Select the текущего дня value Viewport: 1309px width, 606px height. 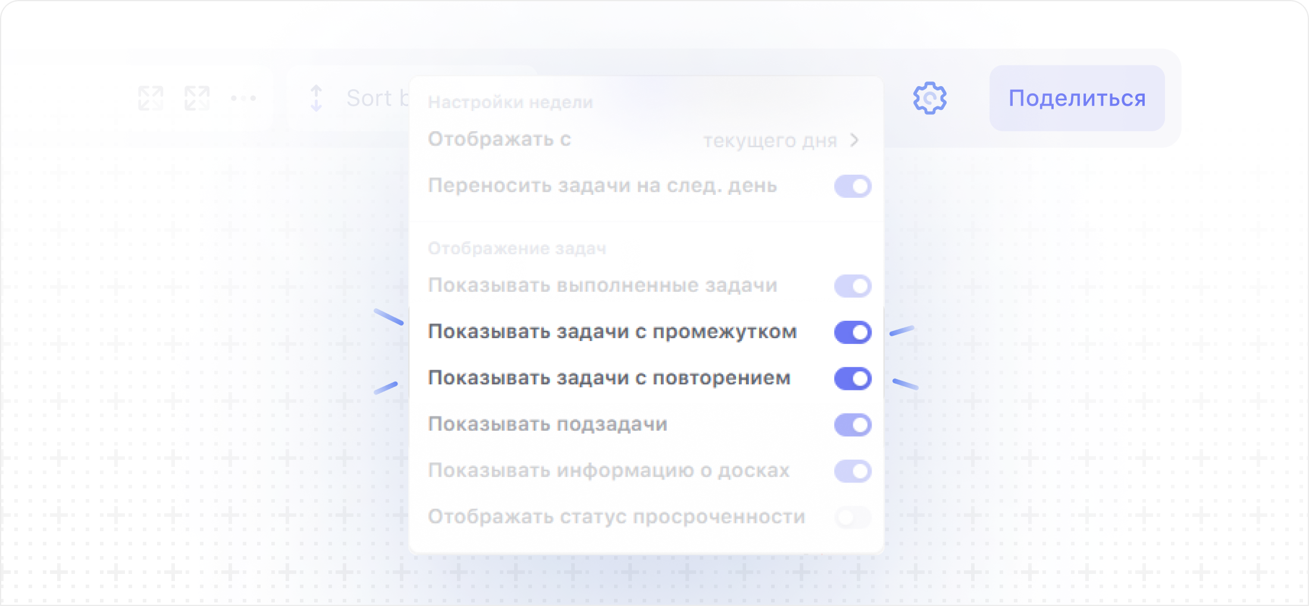[x=769, y=141]
